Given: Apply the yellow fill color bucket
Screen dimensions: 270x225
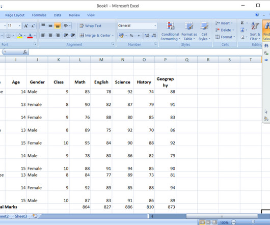Looking at the screenshot, I should 20,36.
